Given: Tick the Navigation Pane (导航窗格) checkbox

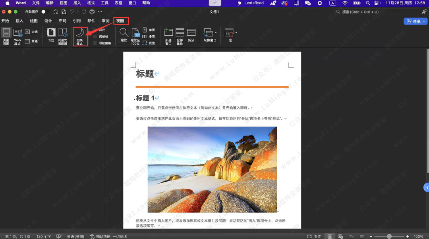Looking at the screenshot, I should click(95, 43).
